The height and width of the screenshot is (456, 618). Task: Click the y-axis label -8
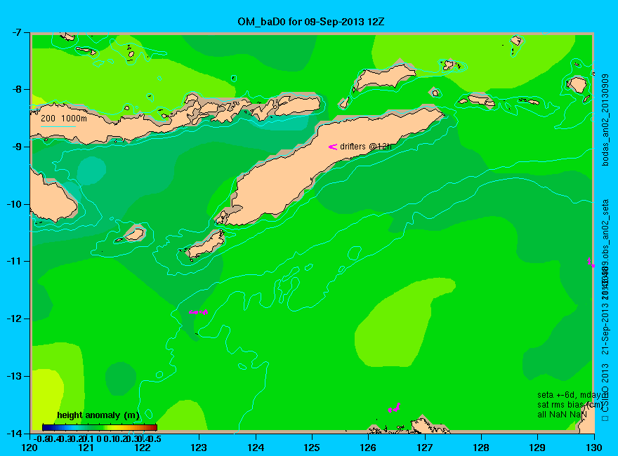17,89
